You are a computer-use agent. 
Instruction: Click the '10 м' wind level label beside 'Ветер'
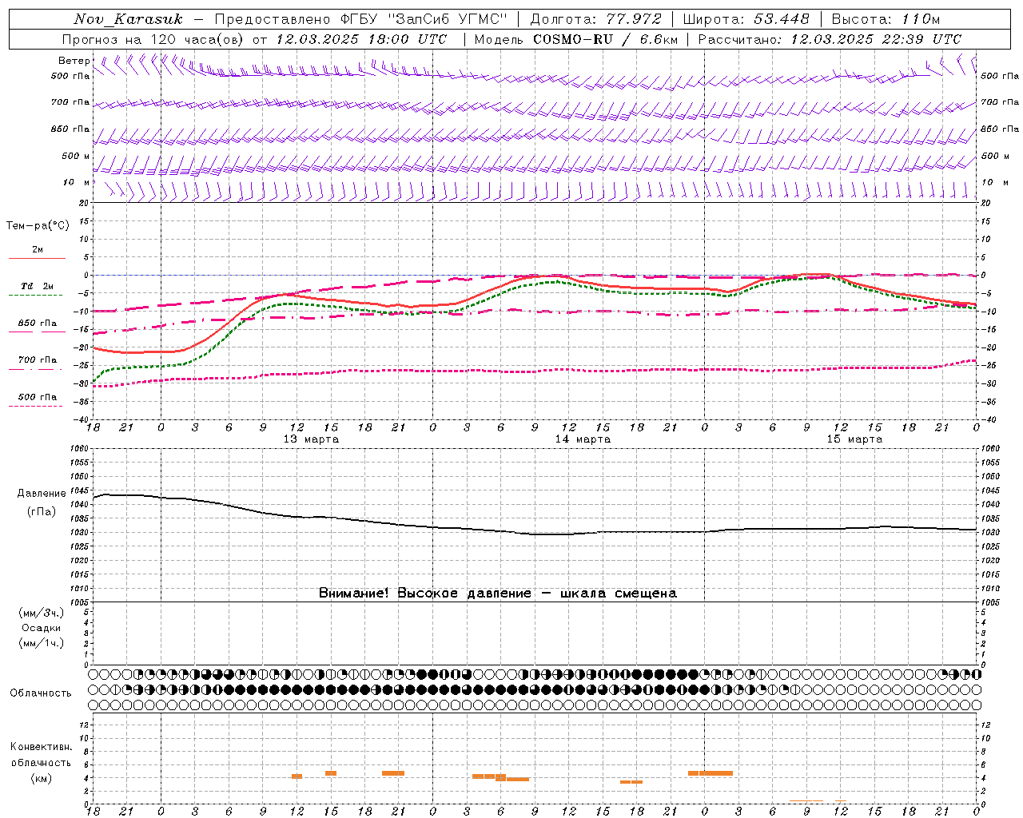(x=76, y=182)
